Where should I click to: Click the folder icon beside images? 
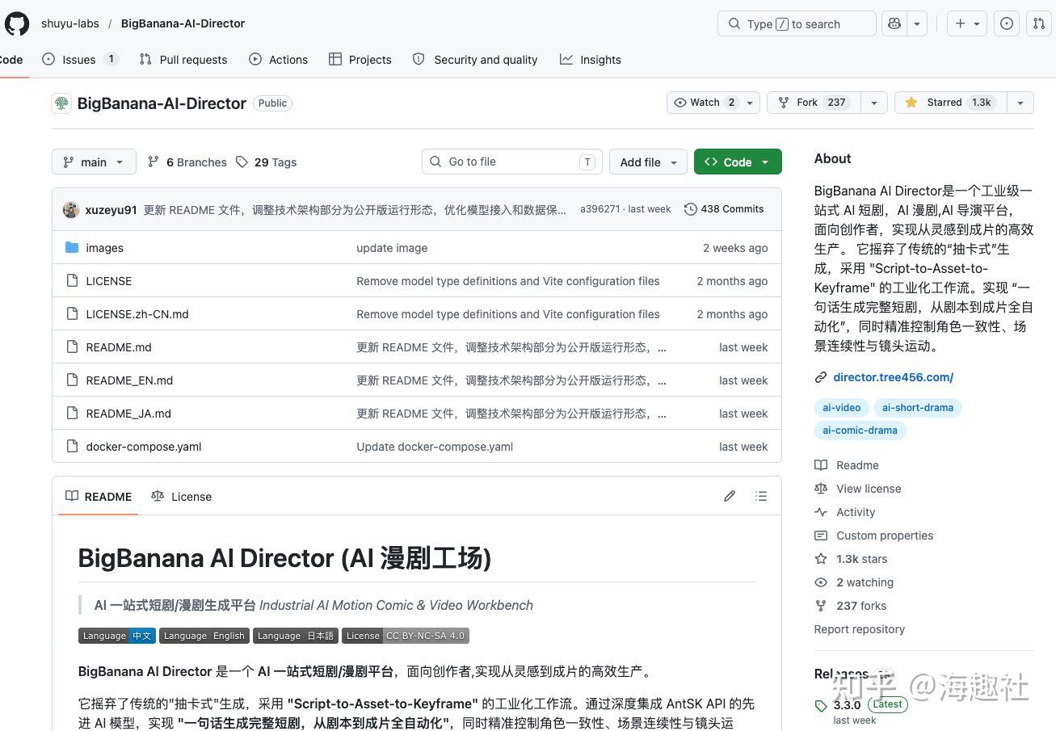tap(72, 247)
